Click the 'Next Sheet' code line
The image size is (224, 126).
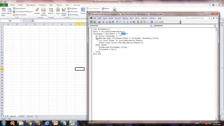click(x=101, y=45)
